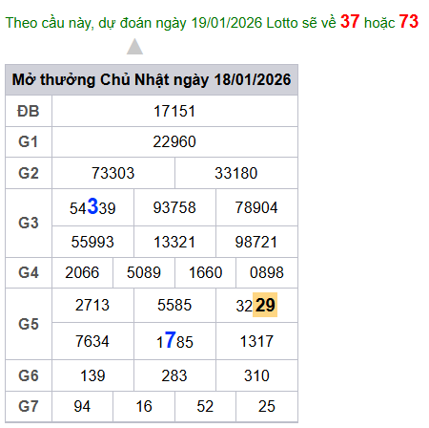Select G4 number 5089
The height and width of the screenshot is (428, 429).
144,272
